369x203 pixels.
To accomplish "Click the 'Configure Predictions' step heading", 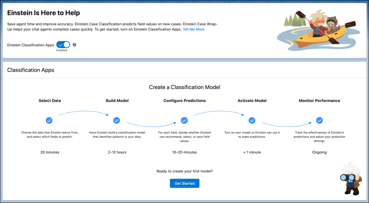I will (184, 100).
